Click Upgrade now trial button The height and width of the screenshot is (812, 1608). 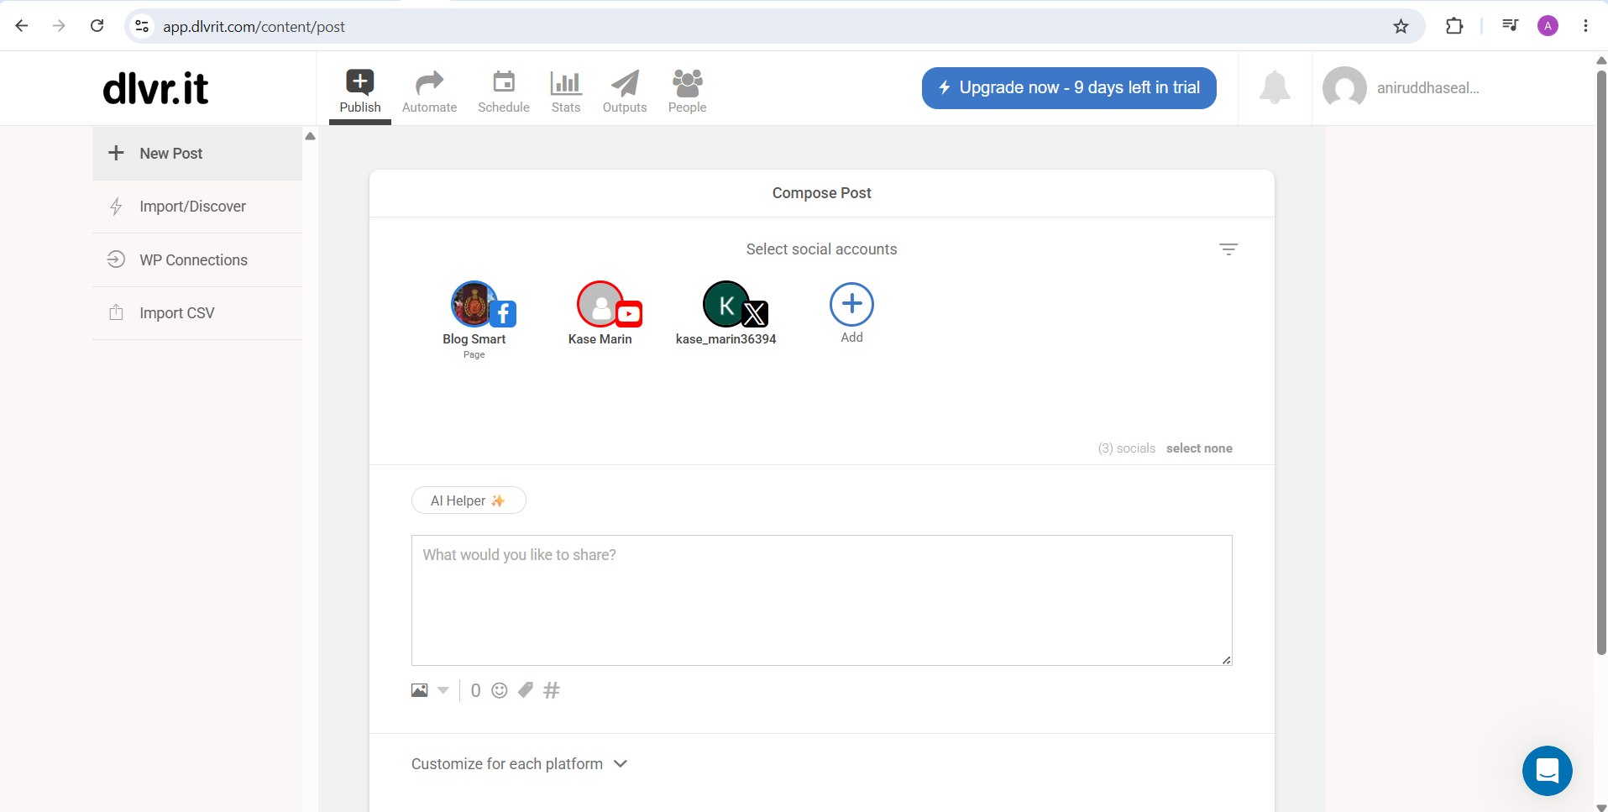(1069, 88)
